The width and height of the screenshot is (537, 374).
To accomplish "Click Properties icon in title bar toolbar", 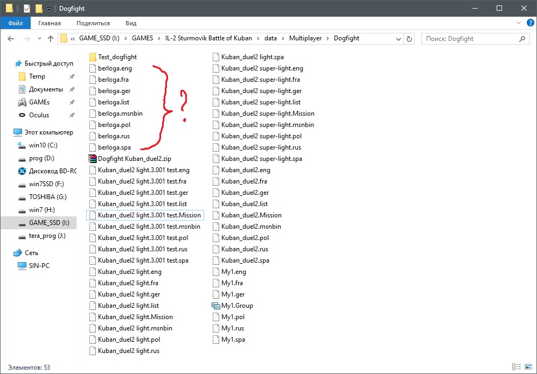I will pyautogui.click(x=27, y=8).
